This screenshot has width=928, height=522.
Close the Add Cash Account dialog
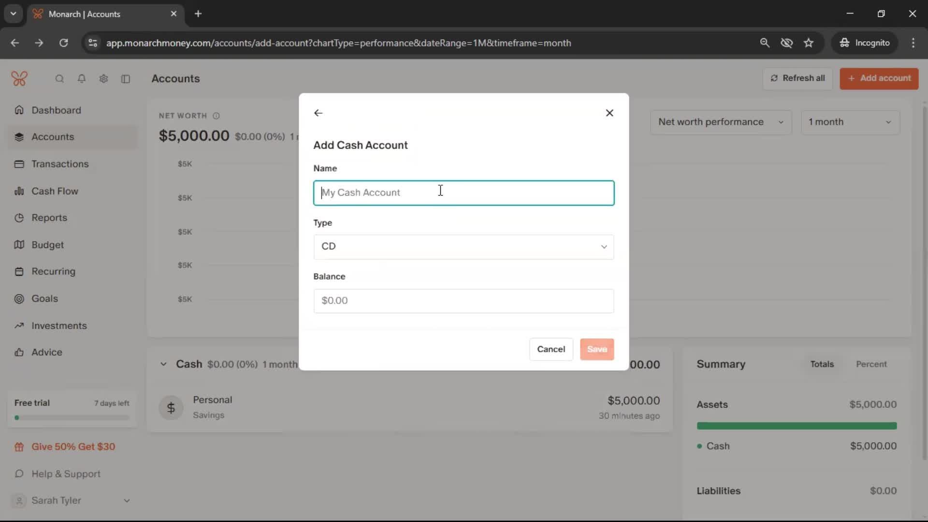(609, 113)
